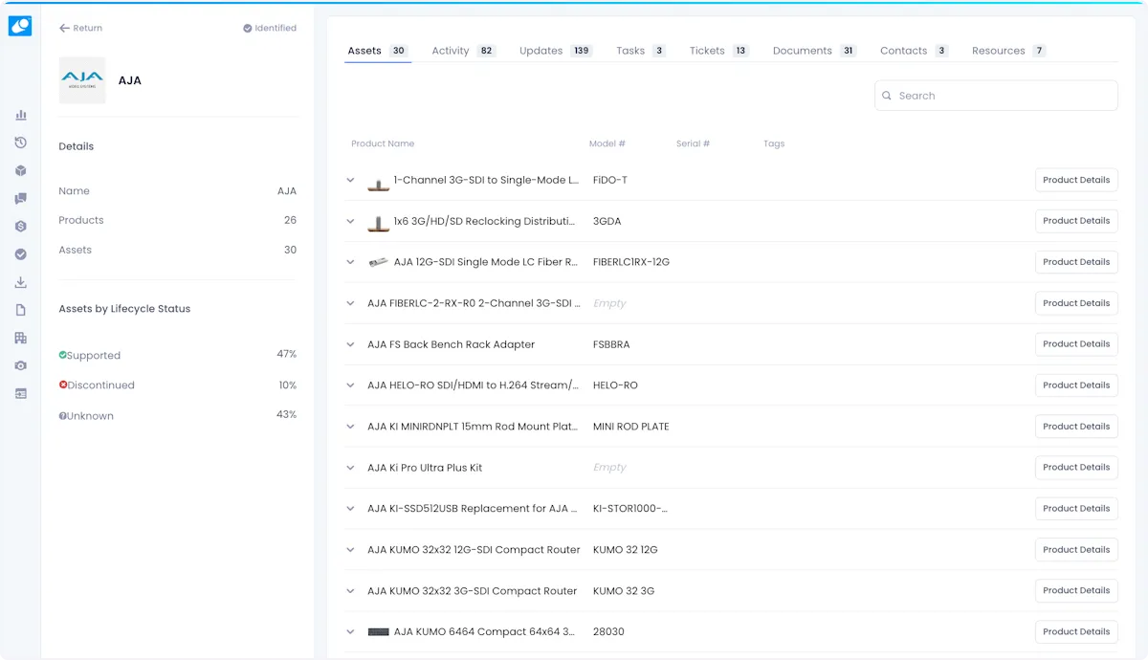Viewport: 1148px width, 660px height.
Task: Open Product Details for HELO-RO
Action: pos(1076,385)
